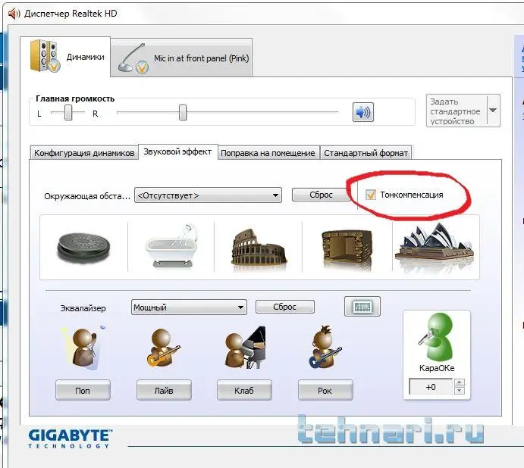The height and width of the screenshot is (468, 524).
Task: Click the environment Сброс button
Action: (321, 195)
